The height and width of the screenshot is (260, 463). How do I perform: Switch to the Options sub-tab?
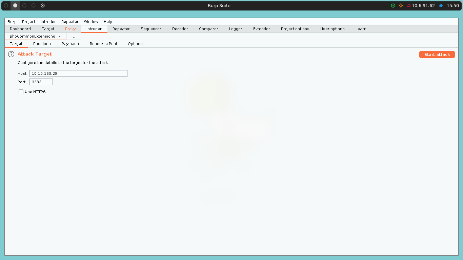[x=135, y=44]
